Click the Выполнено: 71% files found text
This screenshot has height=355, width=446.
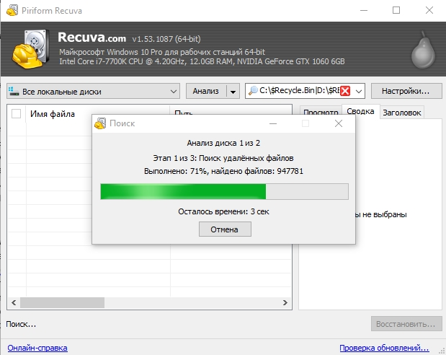tap(223, 171)
